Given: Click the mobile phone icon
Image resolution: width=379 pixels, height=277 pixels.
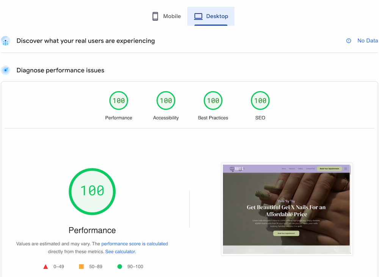Looking at the screenshot, I should (x=155, y=16).
